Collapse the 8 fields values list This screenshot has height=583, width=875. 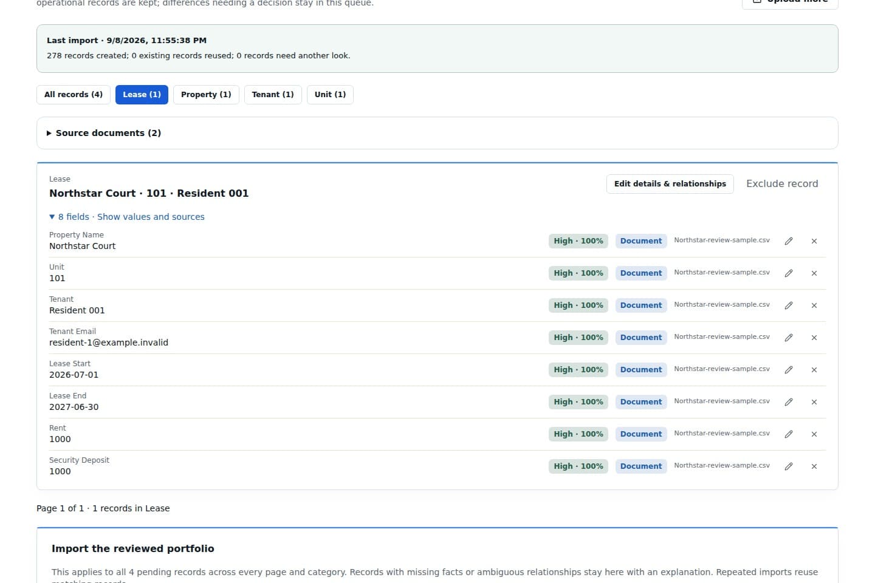click(127, 217)
